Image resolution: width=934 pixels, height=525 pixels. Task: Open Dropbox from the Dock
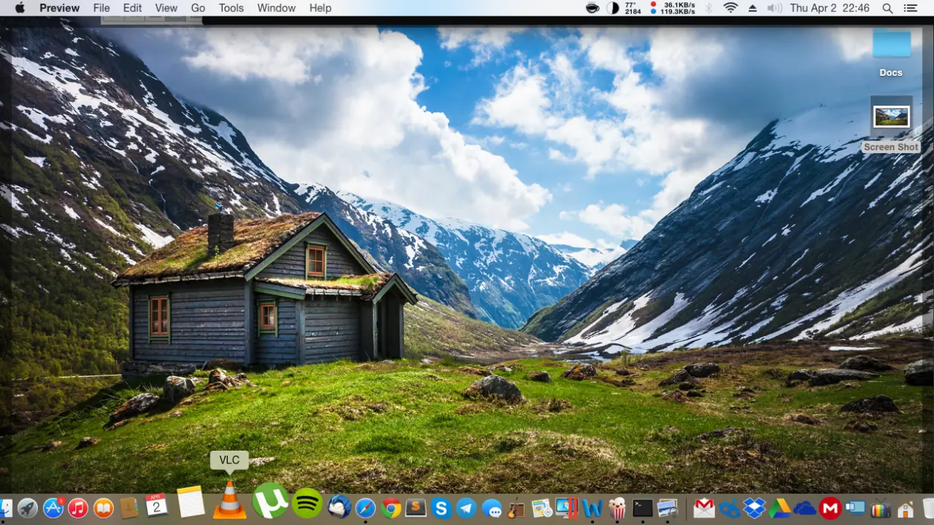(755, 508)
